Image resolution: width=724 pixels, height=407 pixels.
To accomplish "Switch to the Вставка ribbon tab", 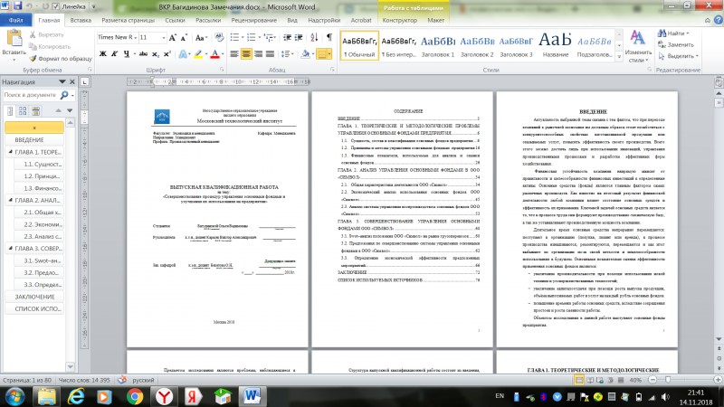I will [x=81, y=20].
